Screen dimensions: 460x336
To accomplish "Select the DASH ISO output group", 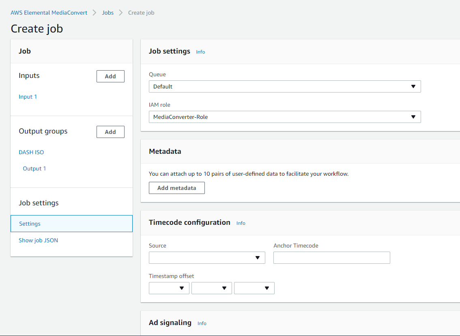I will click(31, 152).
